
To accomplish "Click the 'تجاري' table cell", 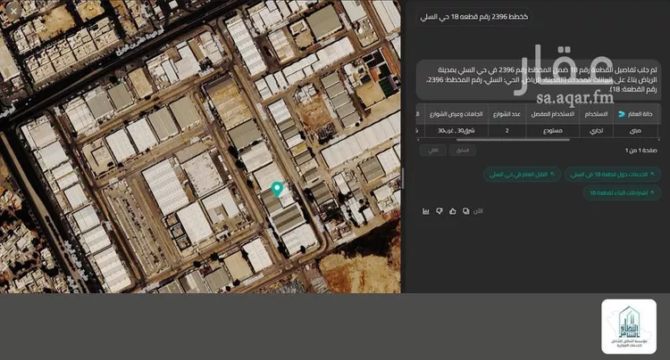I will (596, 131).
